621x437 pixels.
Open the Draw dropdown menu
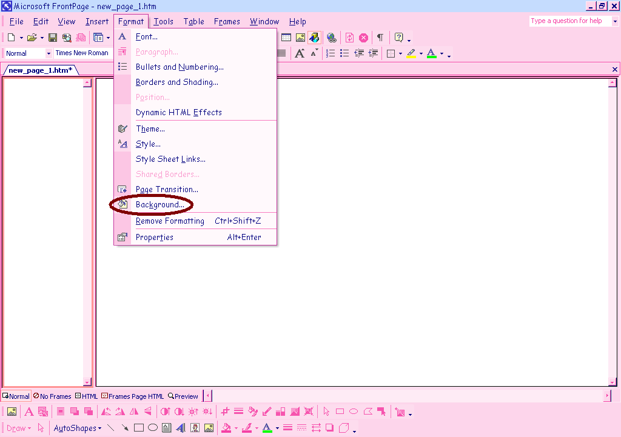click(x=19, y=429)
